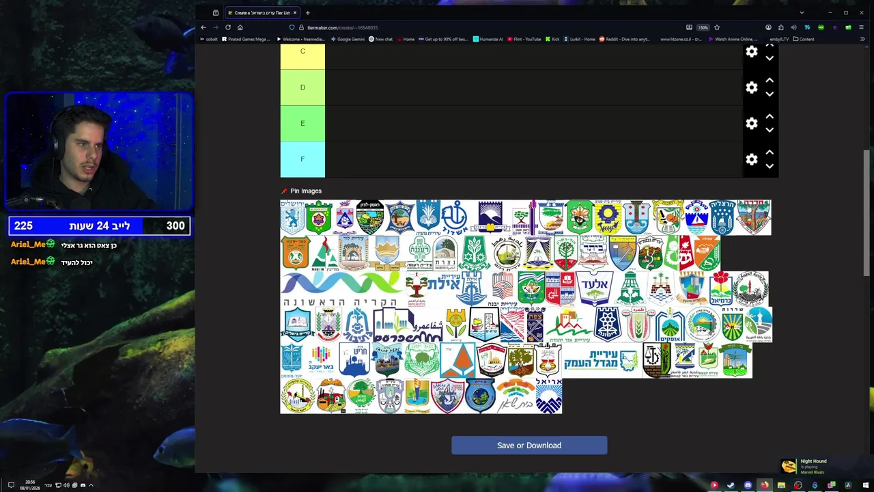Select the Hadera tree emblem
The height and width of the screenshot is (492, 874).
[x=754, y=217]
